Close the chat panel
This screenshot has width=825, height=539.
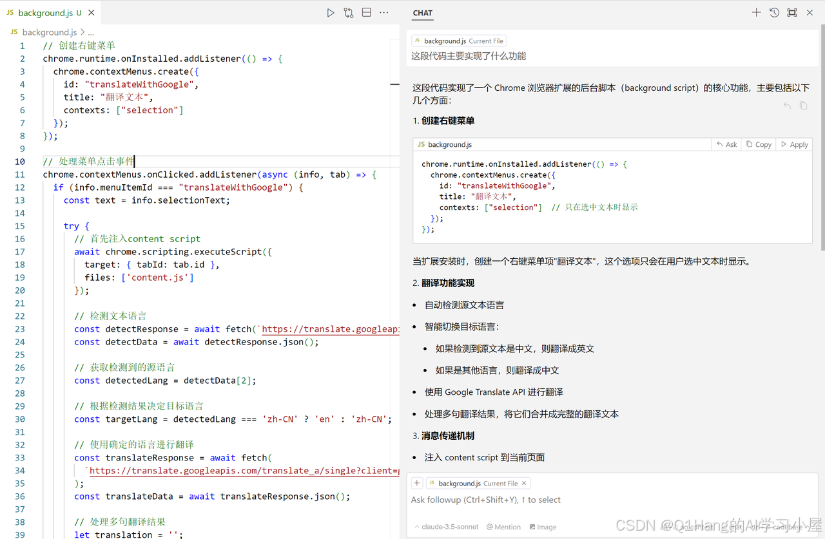click(810, 12)
